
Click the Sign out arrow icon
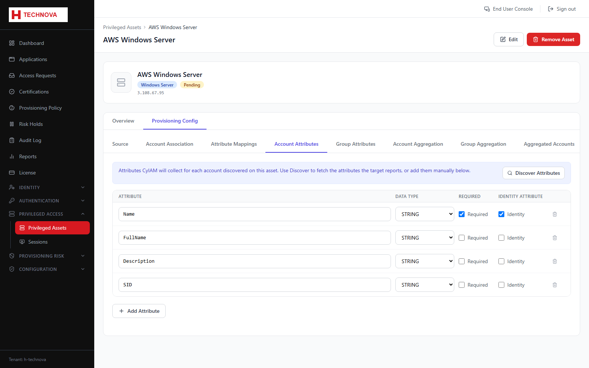551,9
